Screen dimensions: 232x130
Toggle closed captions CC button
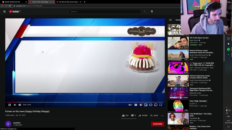pyautogui.click(x=136, y=105)
